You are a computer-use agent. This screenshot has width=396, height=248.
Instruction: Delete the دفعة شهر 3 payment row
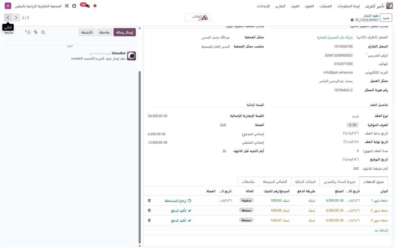[x=149, y=221]
